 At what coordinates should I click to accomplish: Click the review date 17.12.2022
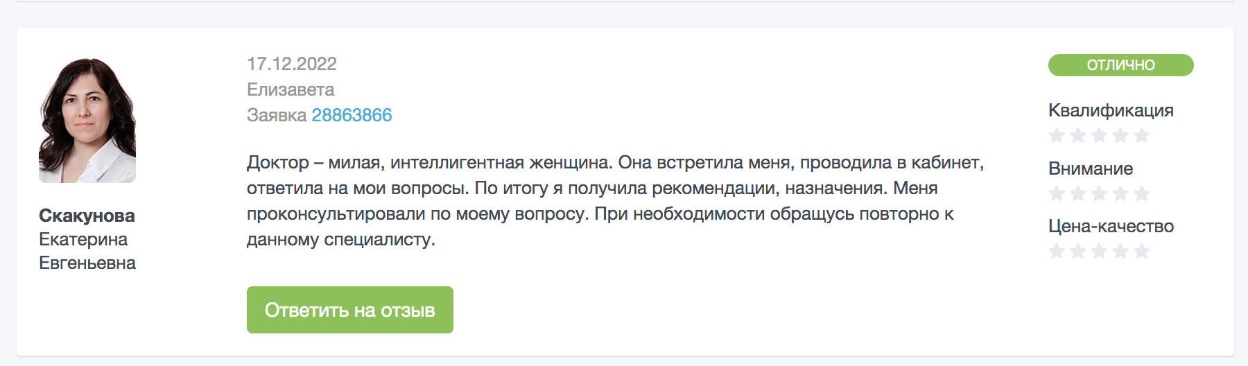coord(292,64)
